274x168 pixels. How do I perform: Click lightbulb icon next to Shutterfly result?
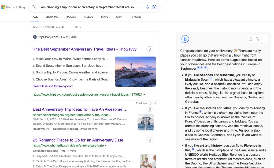(150, 140)
